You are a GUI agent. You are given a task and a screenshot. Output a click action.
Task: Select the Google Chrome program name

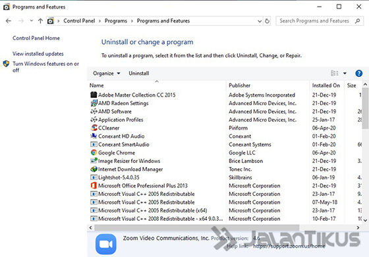tap(117, 152)
